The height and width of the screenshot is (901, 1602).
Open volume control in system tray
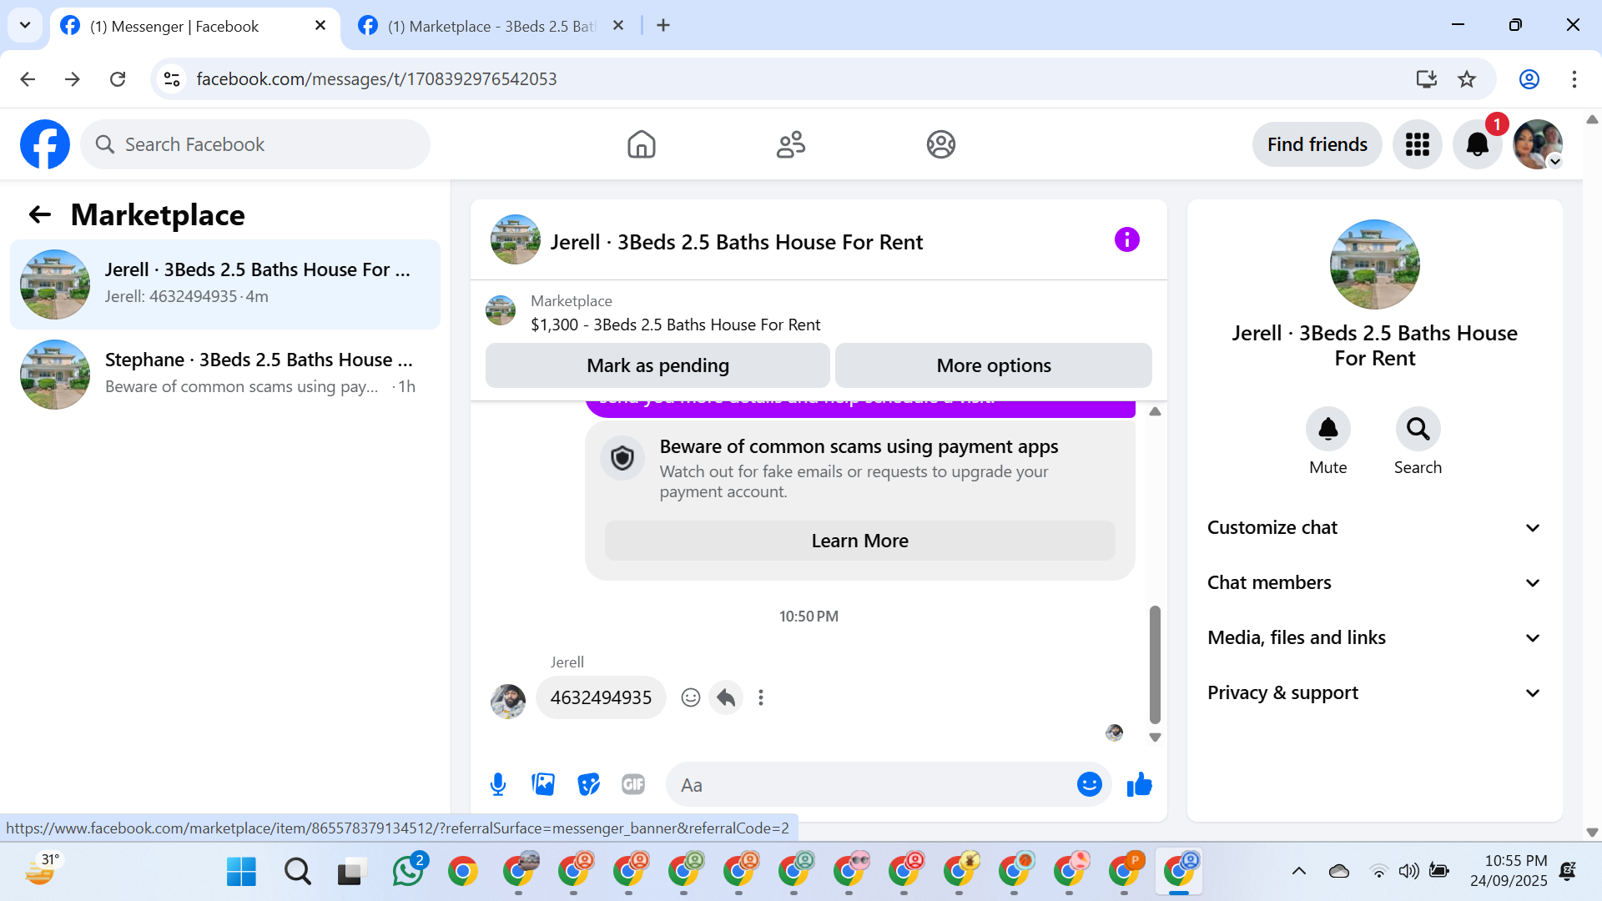pos(1408,871)
